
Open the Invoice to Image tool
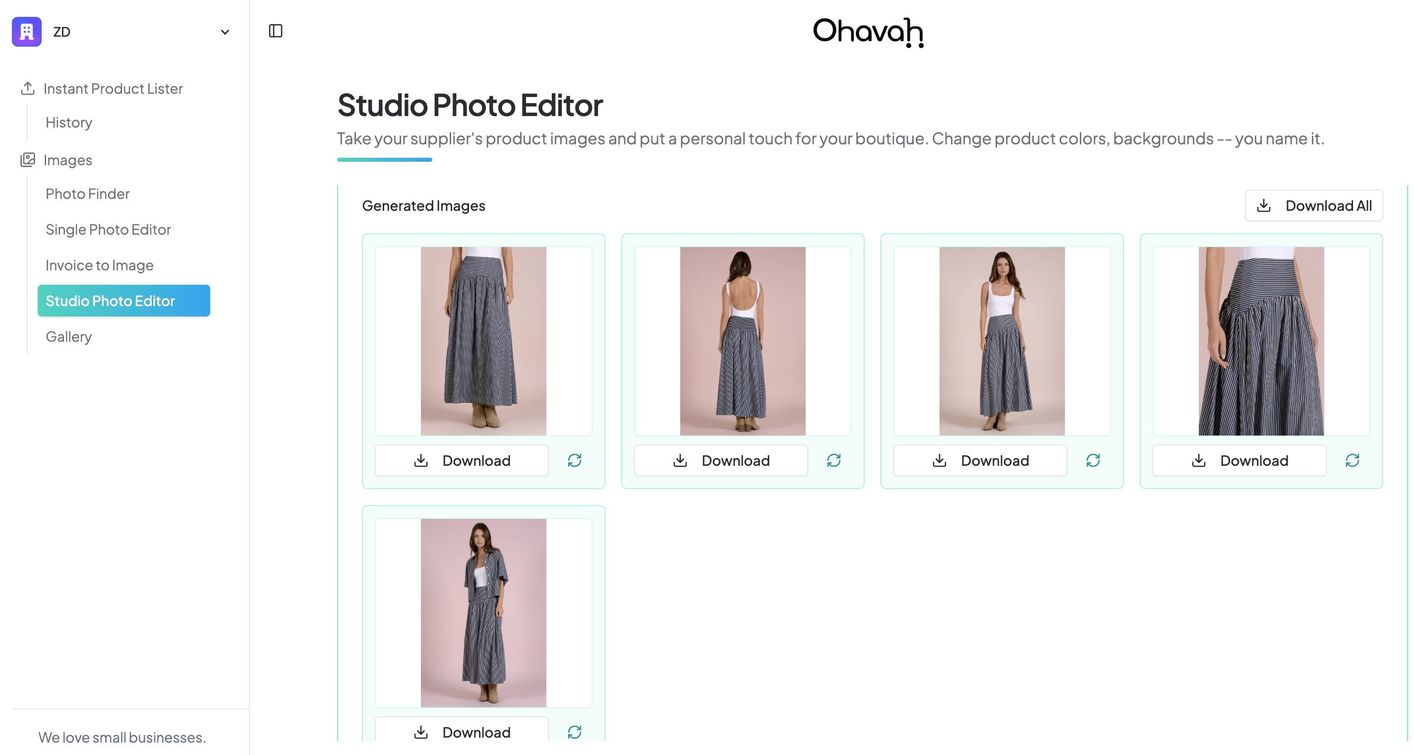click(99, 265)
